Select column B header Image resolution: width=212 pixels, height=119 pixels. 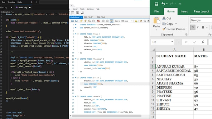click(204, 50)
